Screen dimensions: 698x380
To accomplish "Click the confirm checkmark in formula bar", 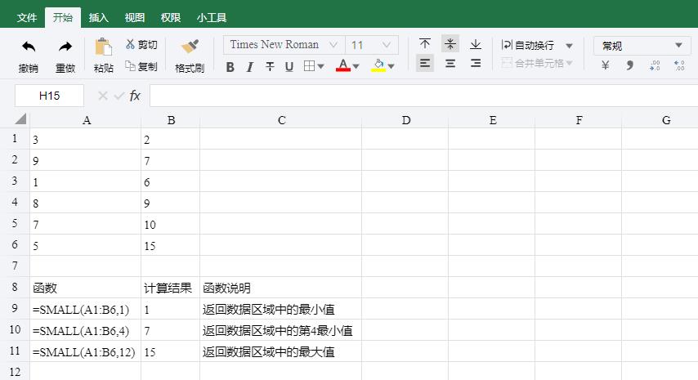I will 119,96.
